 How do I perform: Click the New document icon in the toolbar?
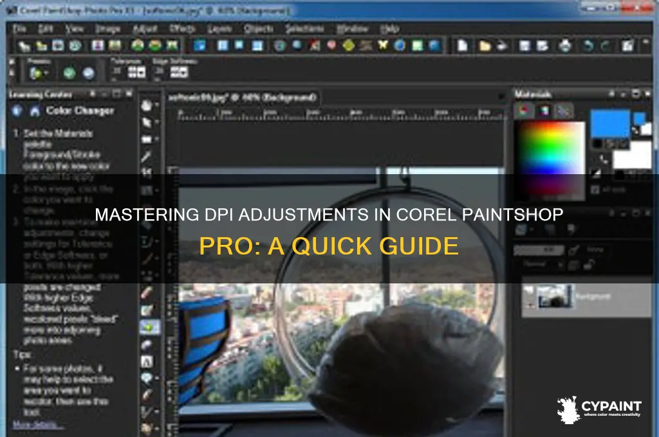click(x=462, y=46)
